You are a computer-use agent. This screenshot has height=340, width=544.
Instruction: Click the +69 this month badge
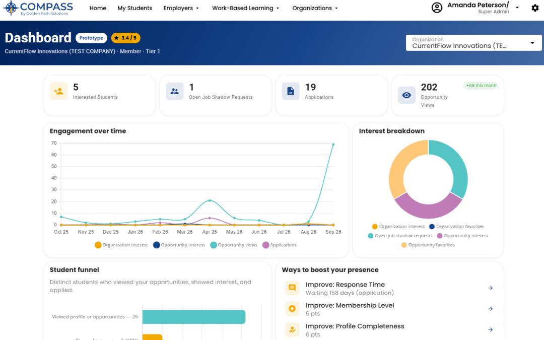coord(481,85)
